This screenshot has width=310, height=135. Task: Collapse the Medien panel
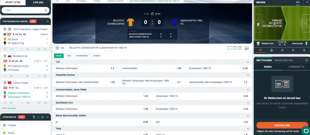307,2
